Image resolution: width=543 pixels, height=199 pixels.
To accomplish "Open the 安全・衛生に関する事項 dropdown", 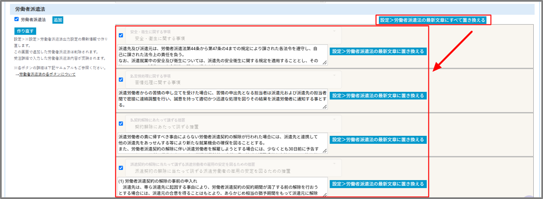I will click(233, 35).
